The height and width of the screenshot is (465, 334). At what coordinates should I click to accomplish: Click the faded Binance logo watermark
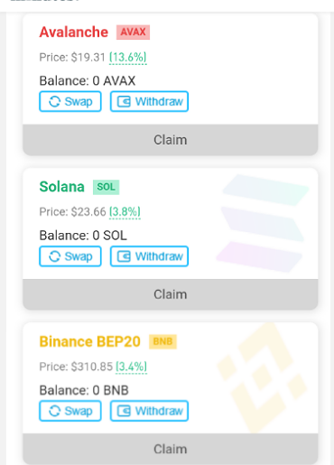coord(262,377)
